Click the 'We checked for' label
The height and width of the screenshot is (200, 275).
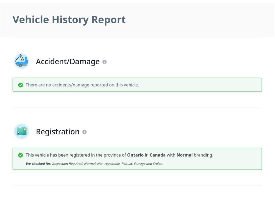(38, 164)
